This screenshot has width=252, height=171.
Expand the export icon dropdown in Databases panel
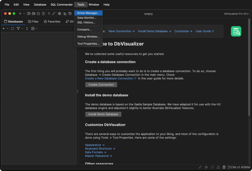point(36,28)
